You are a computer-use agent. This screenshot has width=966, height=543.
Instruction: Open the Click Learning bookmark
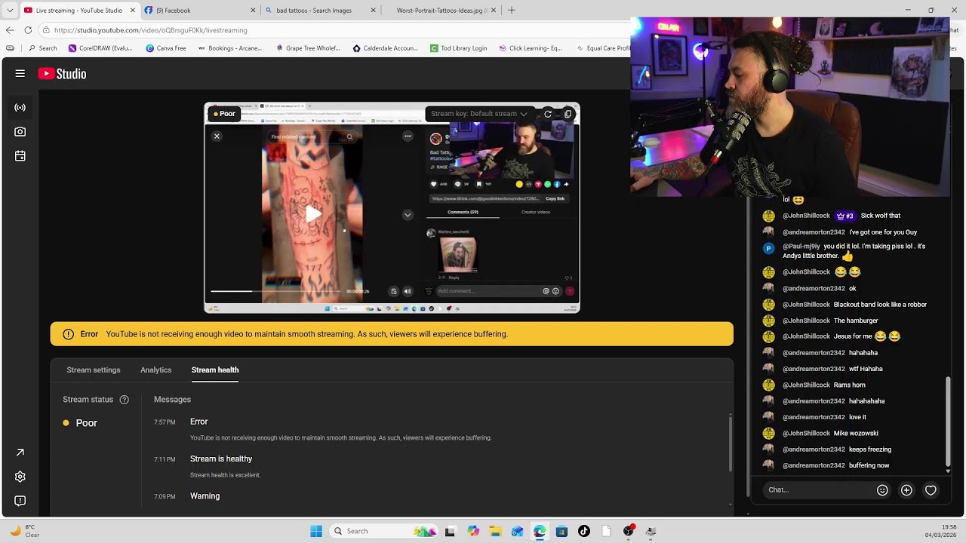(530, 48)
